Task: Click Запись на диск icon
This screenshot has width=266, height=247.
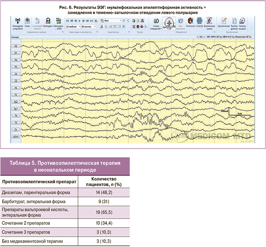Action: (242, 21)
